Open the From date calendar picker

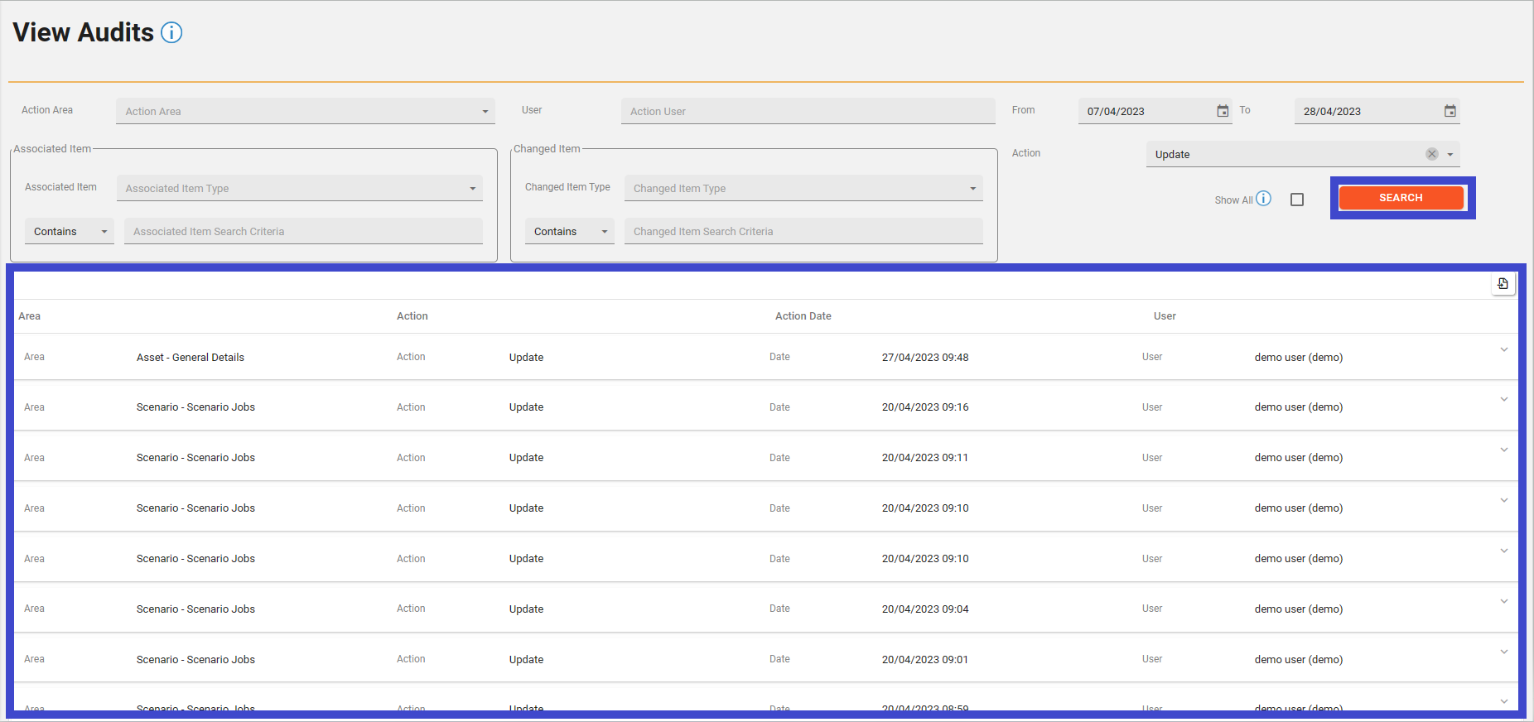click(1223, 111)
